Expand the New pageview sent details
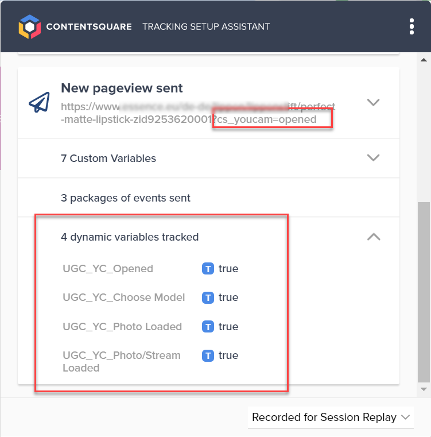The height and width of the screenshot is (437, 431). 374,102
